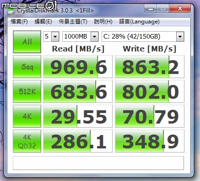Select the Seq read result 969.6
Screen dimensions: 200x181
tap(78, 67)
